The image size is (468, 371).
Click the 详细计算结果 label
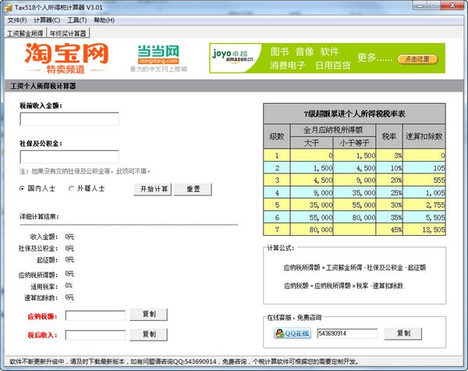[39, 216]
